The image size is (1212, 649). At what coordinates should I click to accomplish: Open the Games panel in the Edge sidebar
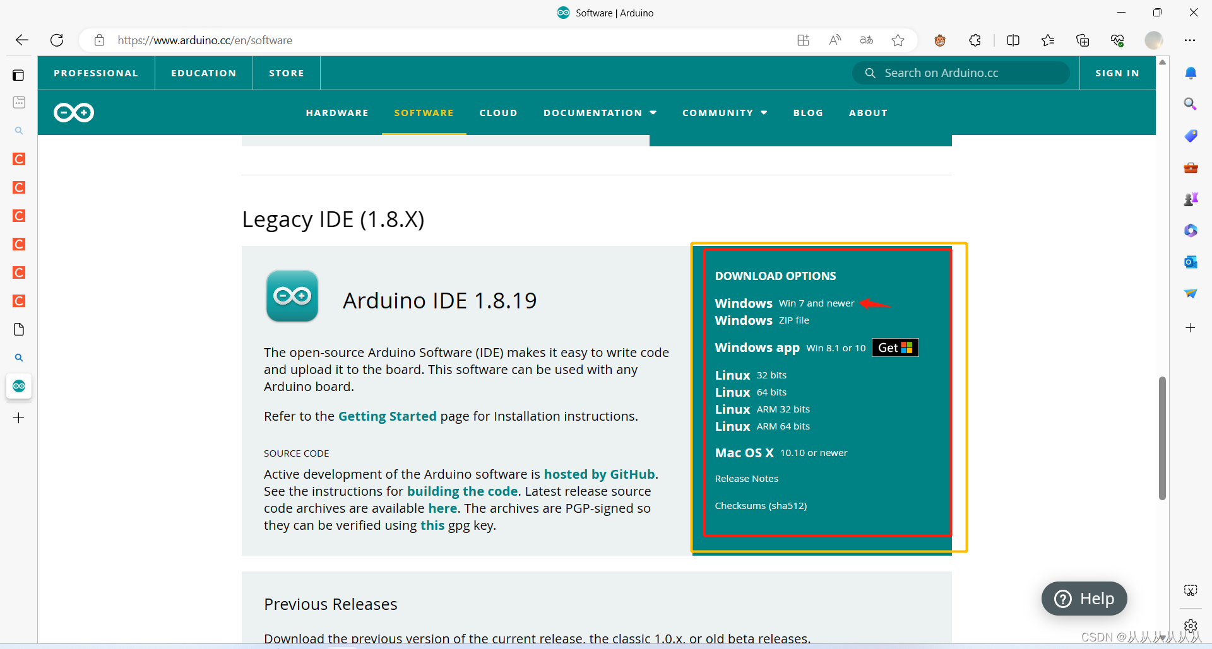pos(1191,199)
